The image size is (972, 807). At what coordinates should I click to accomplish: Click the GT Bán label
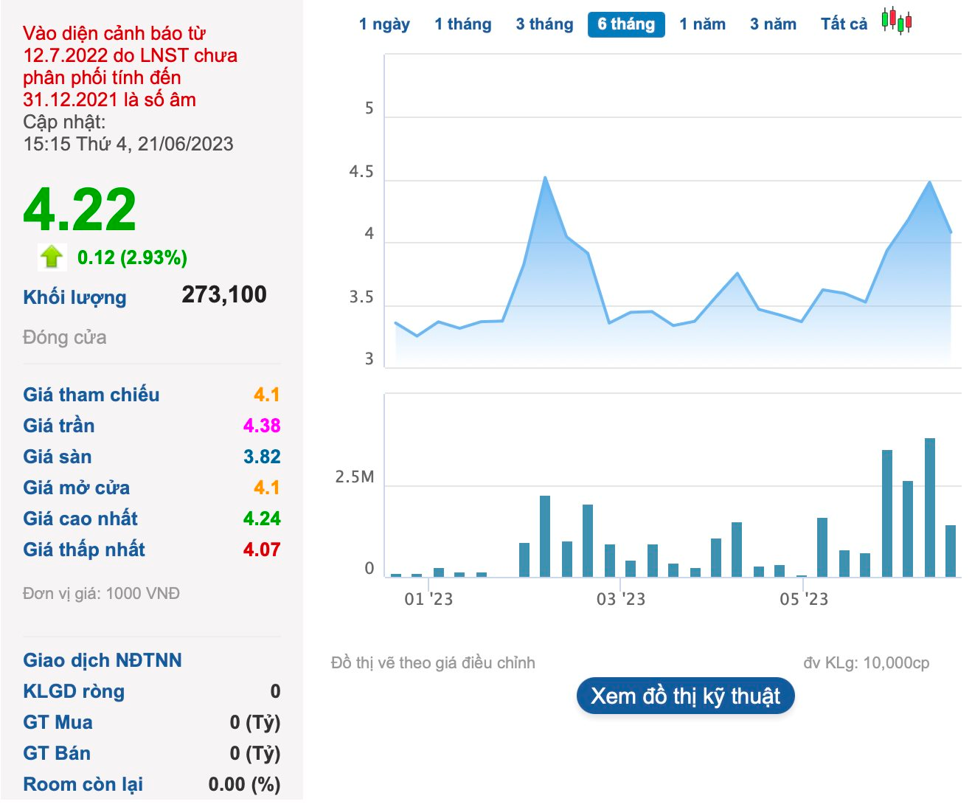57,753
